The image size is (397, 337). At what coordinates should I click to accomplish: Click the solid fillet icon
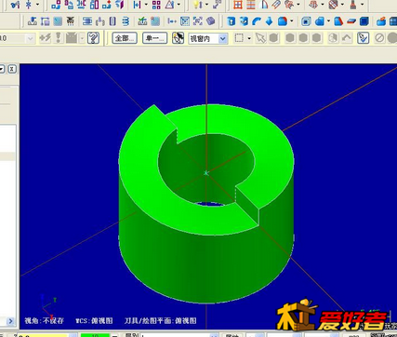283,21
